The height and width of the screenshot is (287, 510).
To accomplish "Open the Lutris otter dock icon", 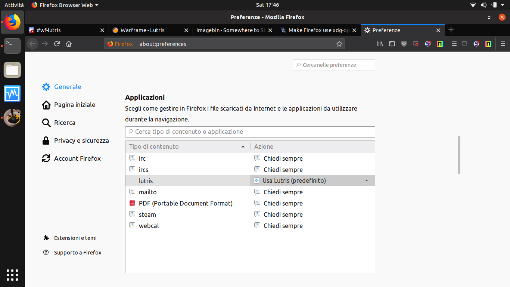I will click(x=13, y=118).
